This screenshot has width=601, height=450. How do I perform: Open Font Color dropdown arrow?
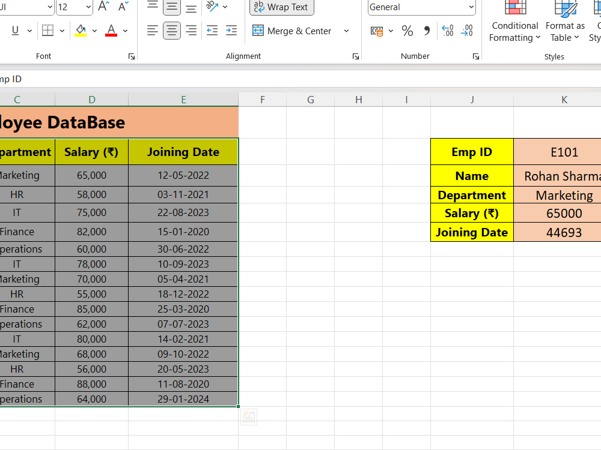126,31
